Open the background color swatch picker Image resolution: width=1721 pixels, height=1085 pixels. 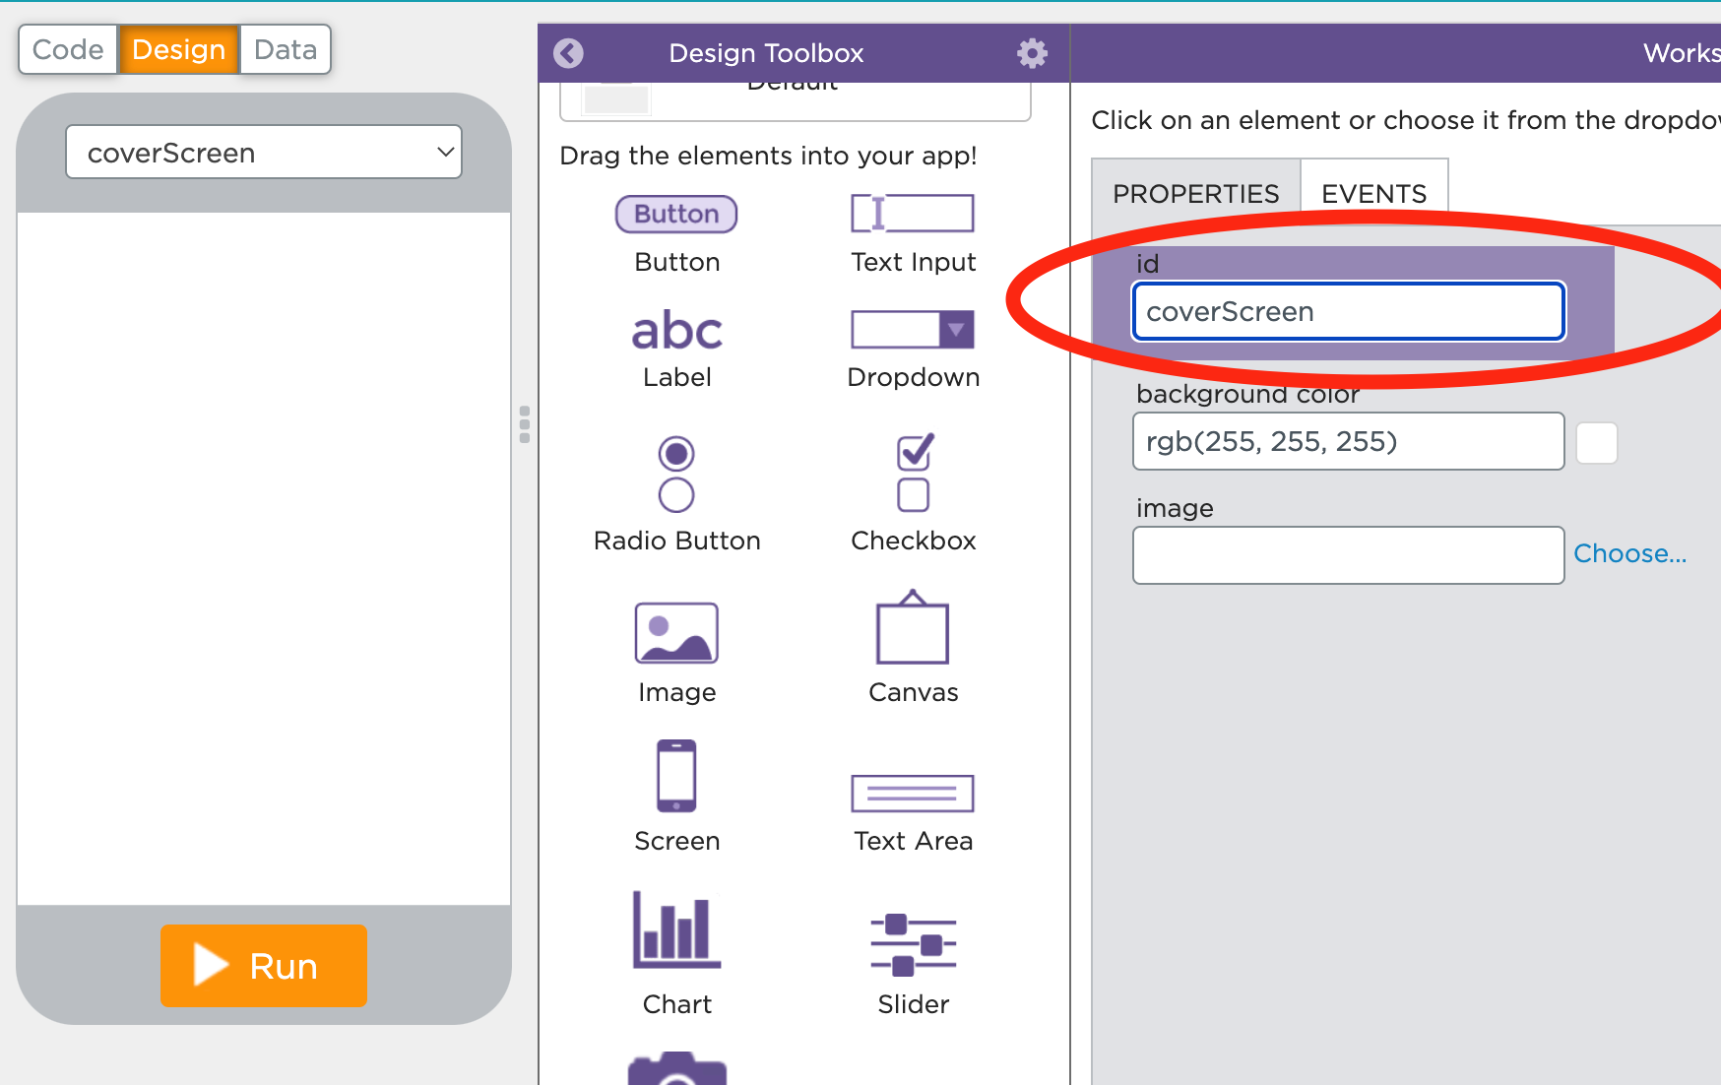click(x=1596, y=443)
